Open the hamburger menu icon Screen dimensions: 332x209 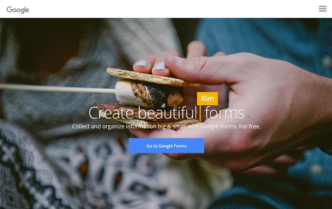[x=323, y=9]
